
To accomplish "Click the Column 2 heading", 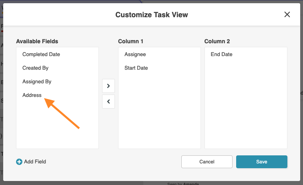I will (217, 41).
